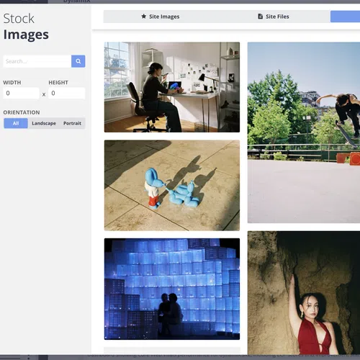The width and height of the screenshot is (360, 360).
Task: Switch to the Site Files tab
Action: coord(274,17)
